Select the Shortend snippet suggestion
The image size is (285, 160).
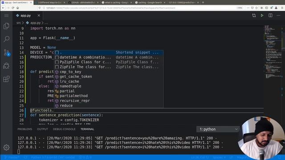(109, 52)
